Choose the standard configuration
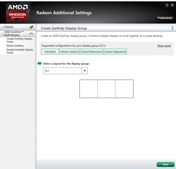Image resolution: width=176 pixels, height=169 pixels. click(50, 51)
